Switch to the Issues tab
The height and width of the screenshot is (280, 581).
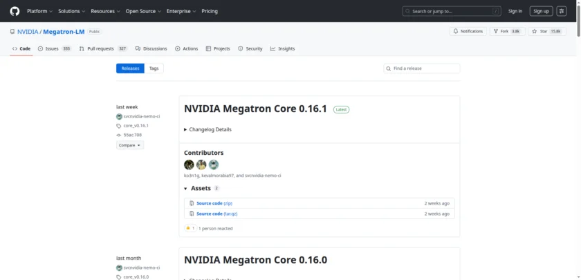coord(55,48)
